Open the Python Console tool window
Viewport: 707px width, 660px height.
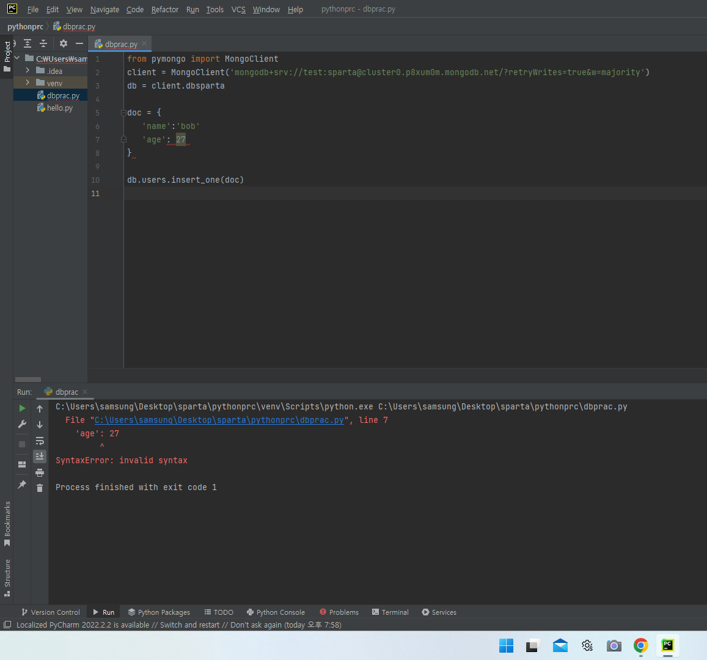pyautogui.click(x=276, y=612)
